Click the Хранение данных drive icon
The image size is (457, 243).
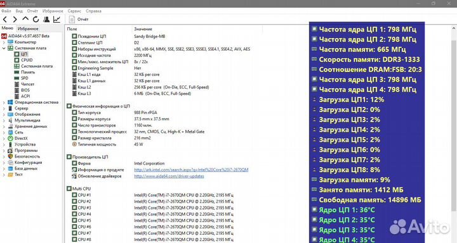[x=10, y=127]
